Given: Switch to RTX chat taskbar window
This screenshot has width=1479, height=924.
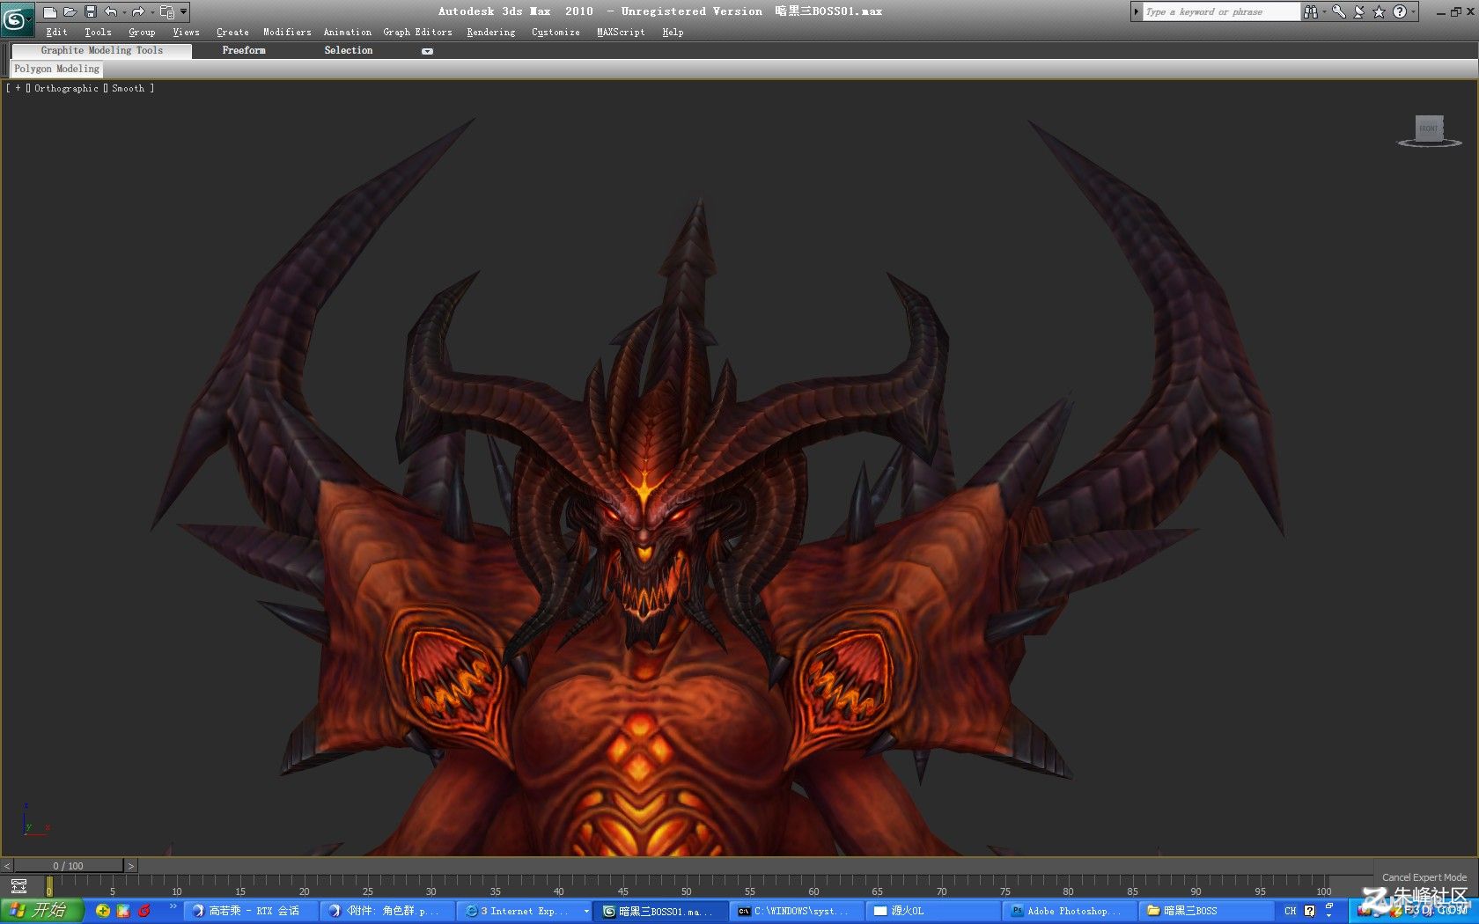Looking at the screenshot, I should coord(251,911).
